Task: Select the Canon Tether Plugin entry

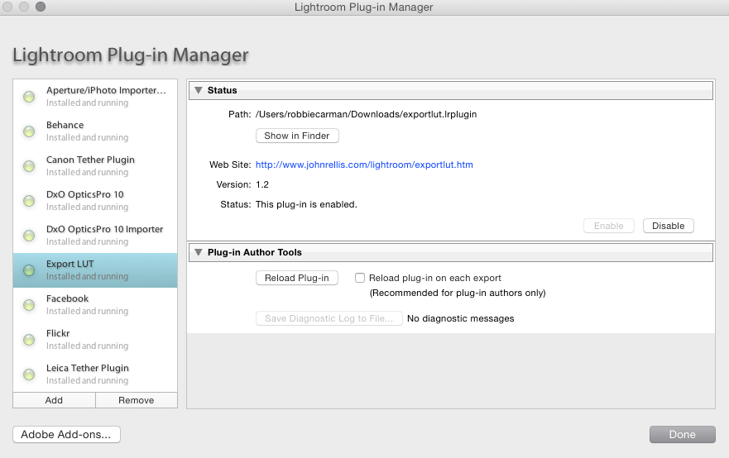Action: click(95, 166)
